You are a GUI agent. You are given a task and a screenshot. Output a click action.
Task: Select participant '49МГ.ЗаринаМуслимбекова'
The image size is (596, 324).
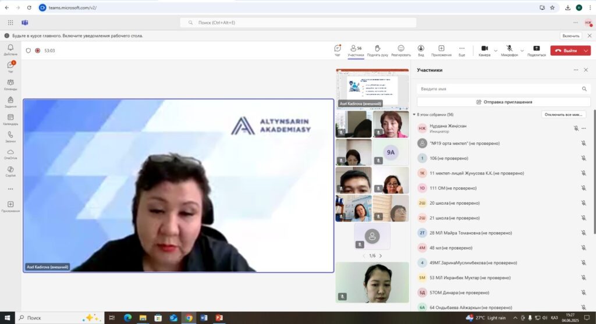tap(503, 263)
